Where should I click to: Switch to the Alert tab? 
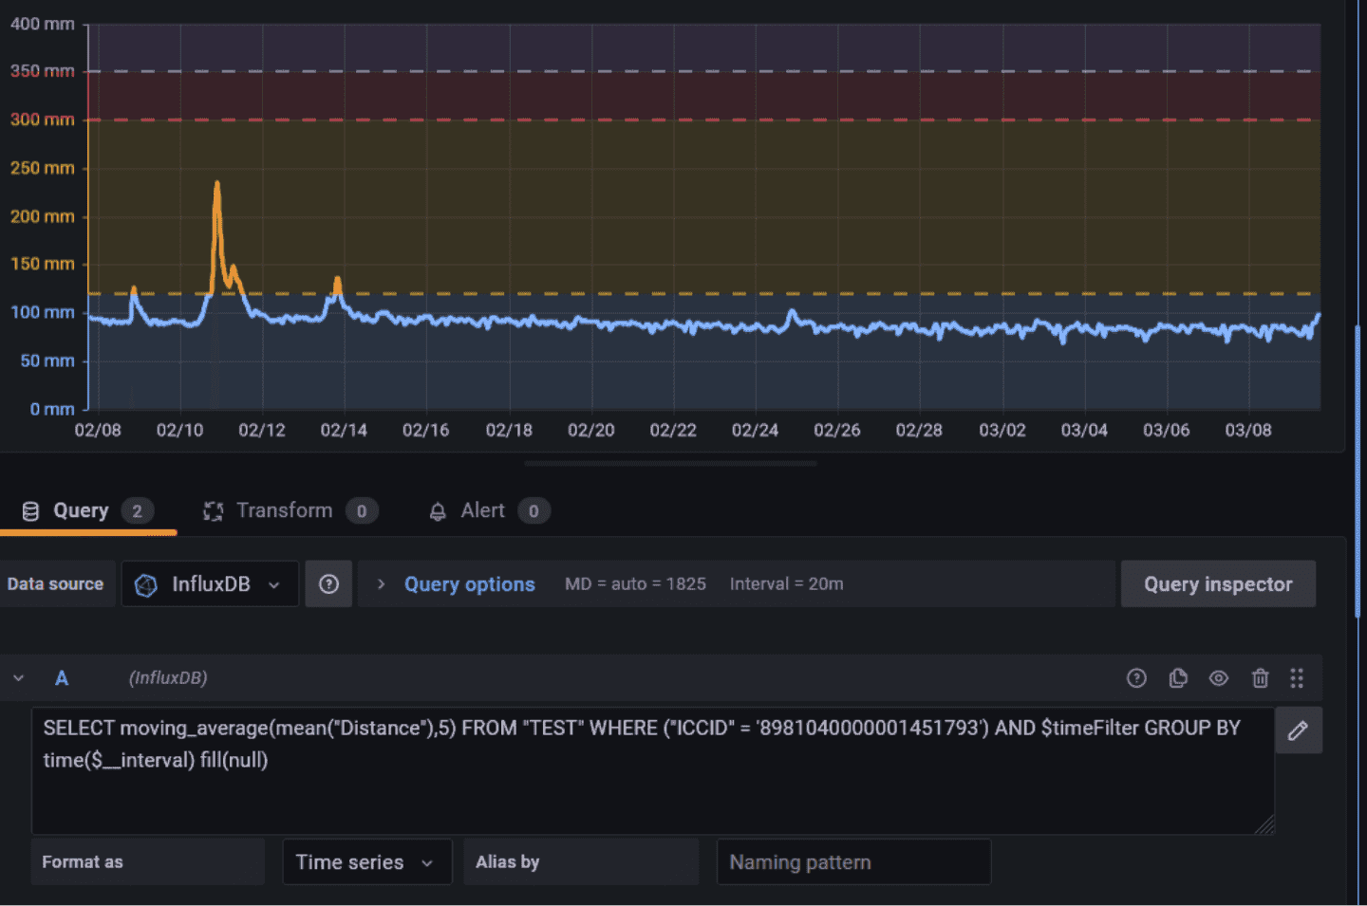click(x=482, y=511)
